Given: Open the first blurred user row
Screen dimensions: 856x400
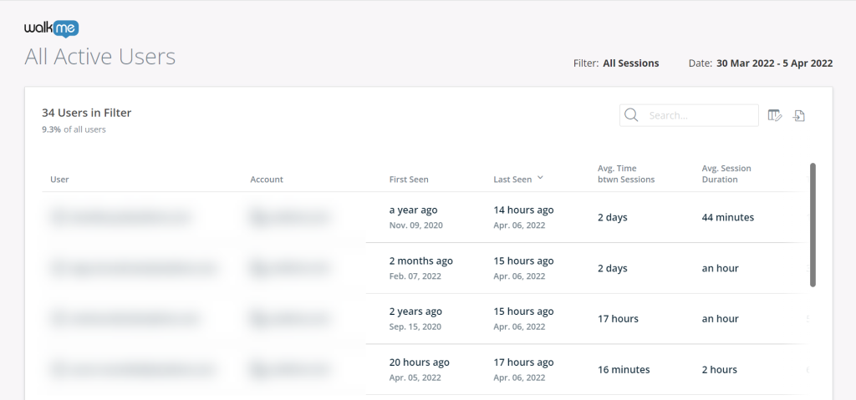Looking at the screenshot, I should pyautogui.click(x=121, y=217).
